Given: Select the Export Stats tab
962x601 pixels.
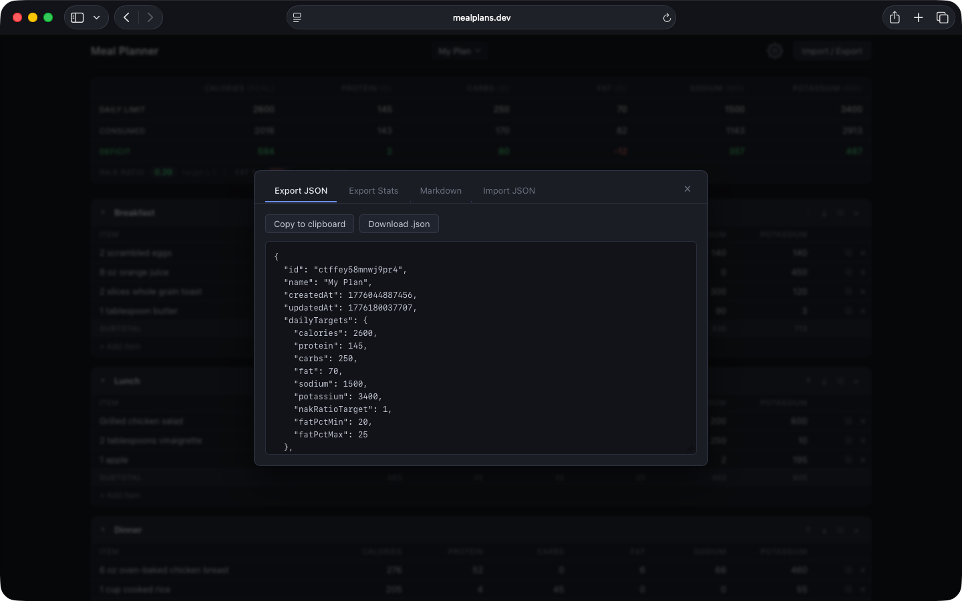Looking at the screenshot, I should point(373,191).
